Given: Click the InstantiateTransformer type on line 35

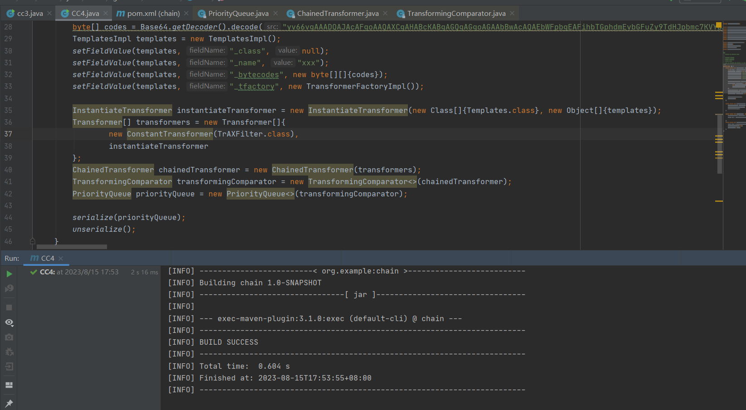Looking at the screenshot, I should pos(122,110).
